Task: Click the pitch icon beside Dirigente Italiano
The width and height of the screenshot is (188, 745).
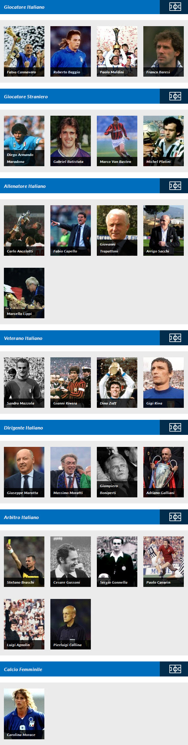Action: tap(175, 427)
